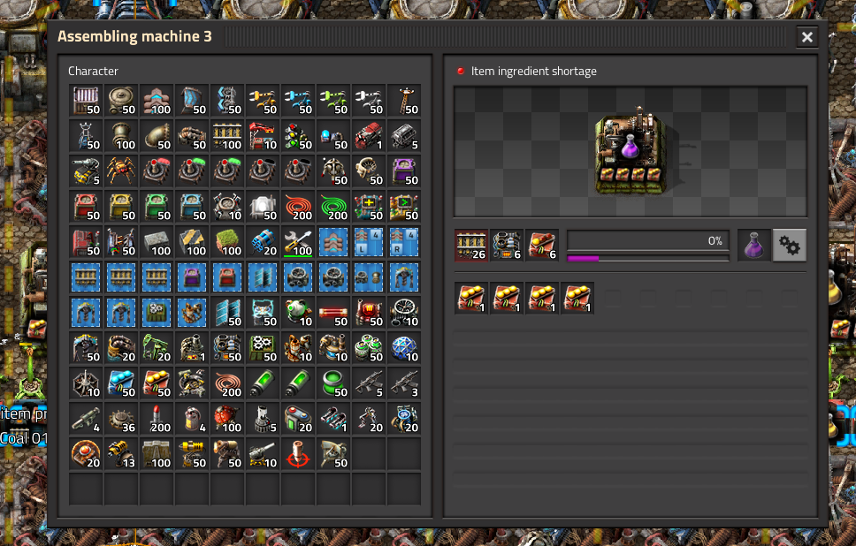Pick the yellow inserter stack
The image size is (856, 546).
point(263,101)
